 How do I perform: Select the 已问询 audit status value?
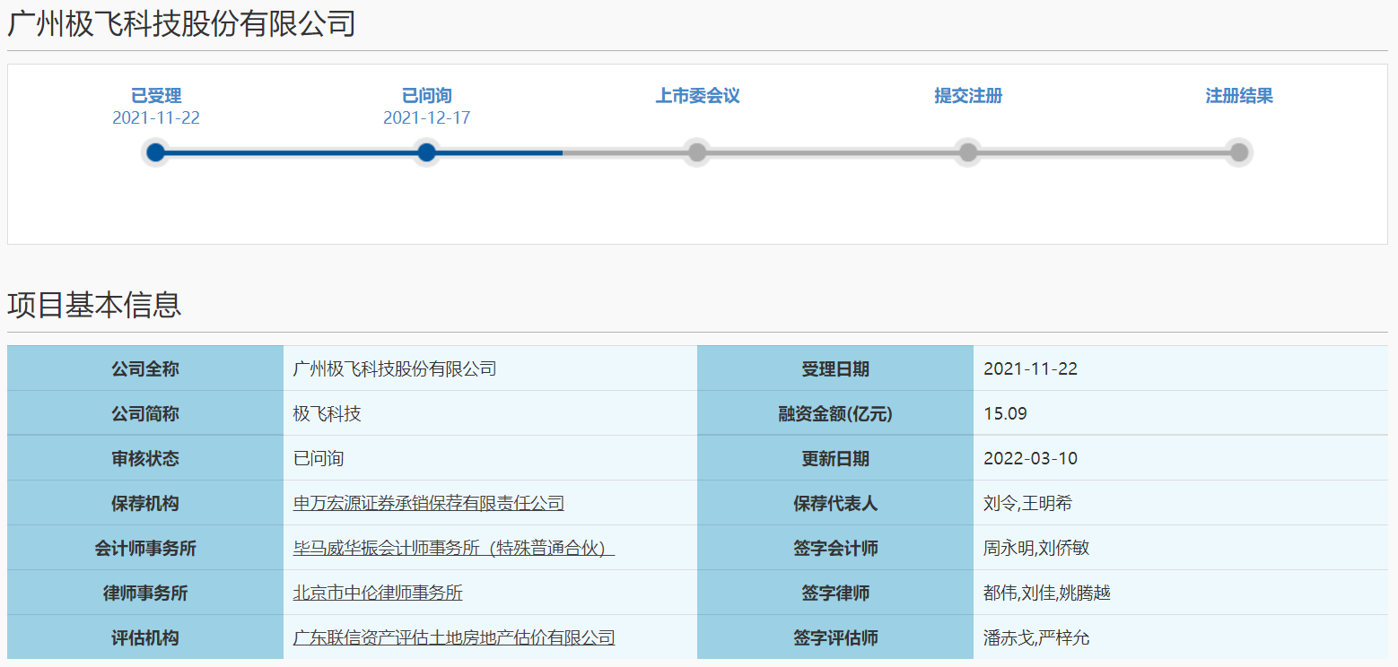[x=319, y=458]
